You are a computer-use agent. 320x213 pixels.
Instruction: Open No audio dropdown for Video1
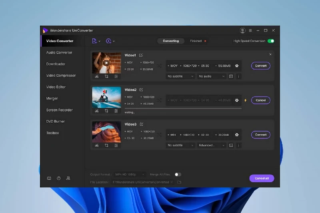click(212, 76)
